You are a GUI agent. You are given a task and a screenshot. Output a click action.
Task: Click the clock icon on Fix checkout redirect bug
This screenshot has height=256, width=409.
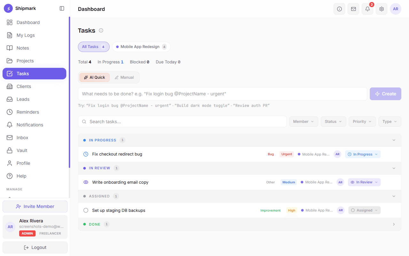(x=86, y=154)
